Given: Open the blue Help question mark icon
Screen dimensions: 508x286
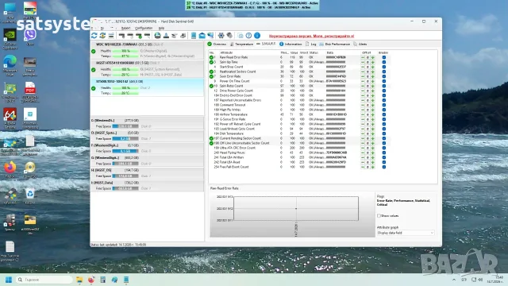Looking at the screenshot, I should point(248,36).
